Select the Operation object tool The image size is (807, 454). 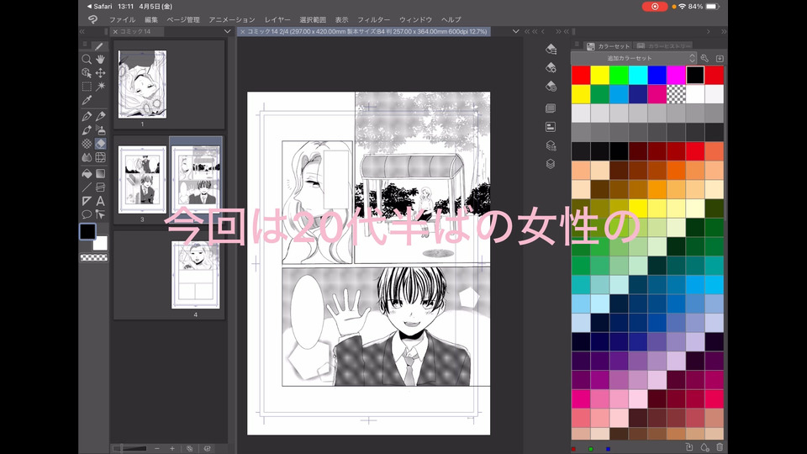tap(87, 73)
